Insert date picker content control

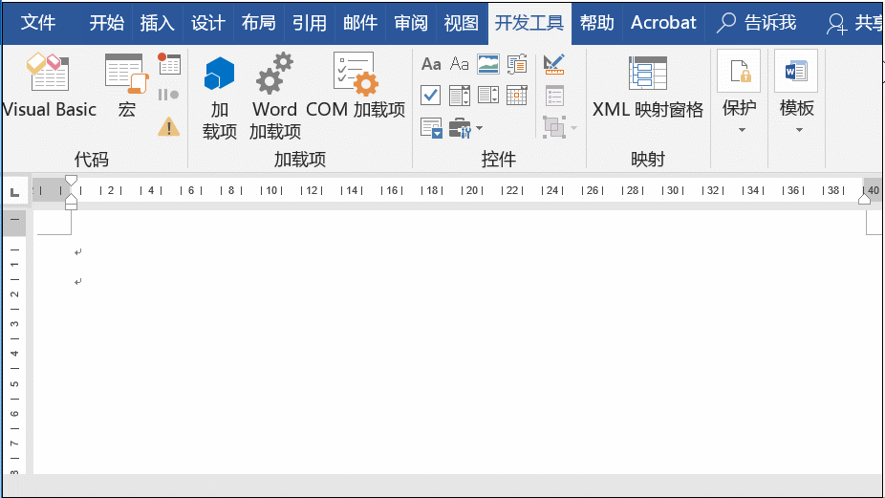(x=517, y=96)
